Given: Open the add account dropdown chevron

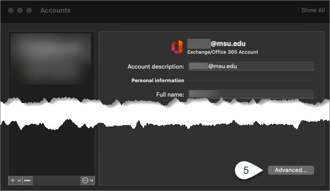Looking at the screenshot, I should (x=19, y=180).
